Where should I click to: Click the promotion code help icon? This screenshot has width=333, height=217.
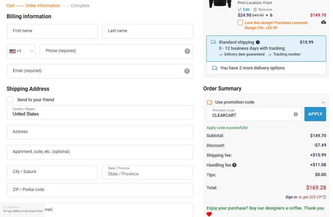pyautogui.click(x=296, y=114)
